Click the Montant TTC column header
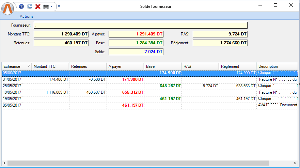 tap(50, 66)
